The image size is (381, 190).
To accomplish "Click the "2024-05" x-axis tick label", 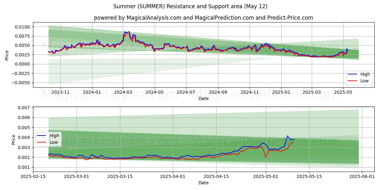I will pos(155,92).
